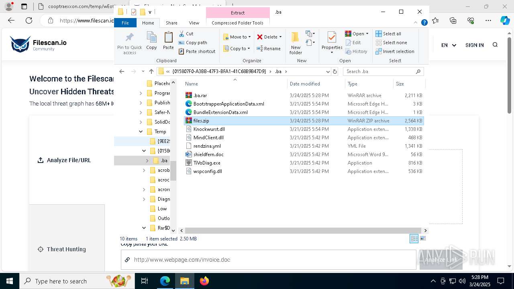Image resolution: width=514 pixels, height=289 pixels.
Task: Create a New folder
Action: coord(296,43)
